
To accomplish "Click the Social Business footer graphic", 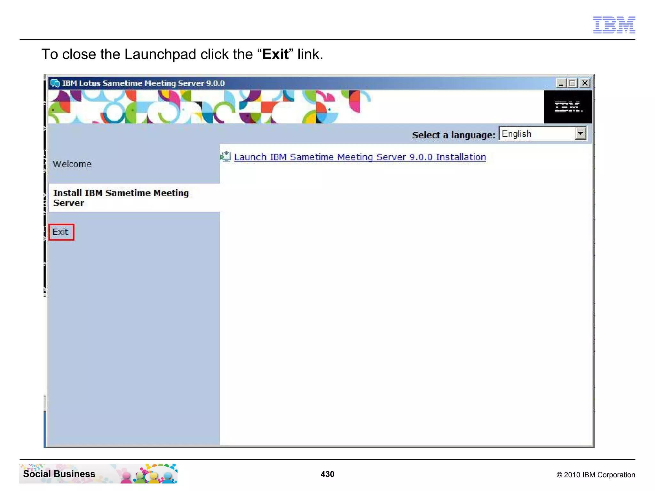I will coord(99,473).
